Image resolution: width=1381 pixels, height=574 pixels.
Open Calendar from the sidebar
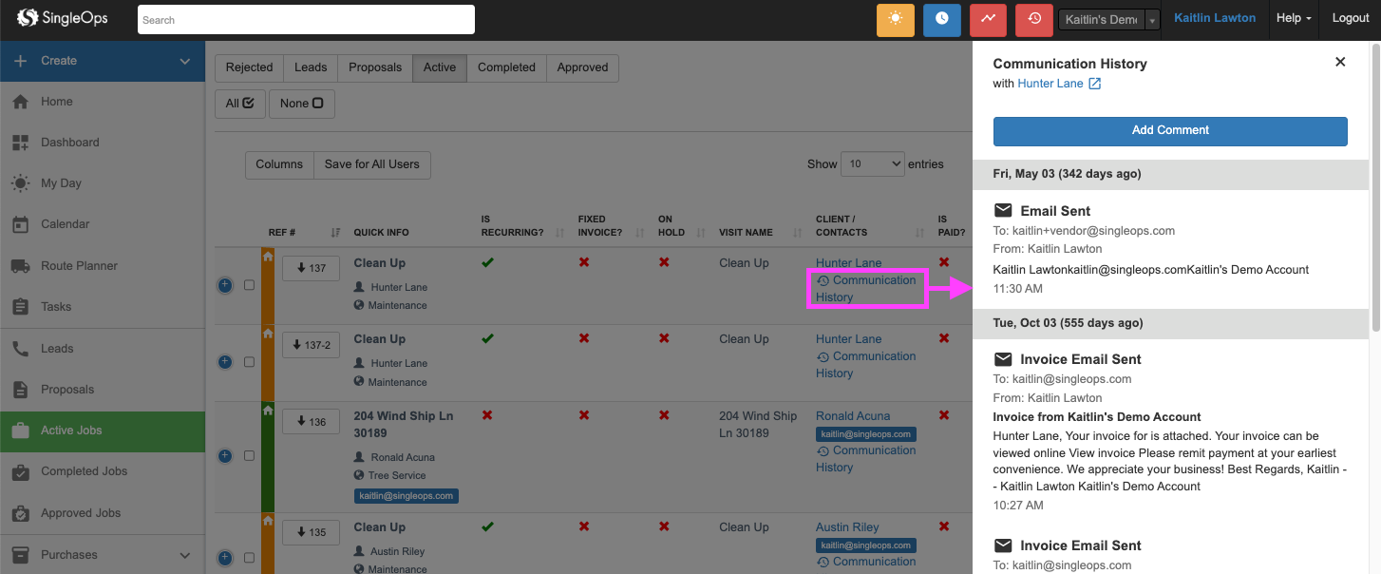click(x=65, y=224)
